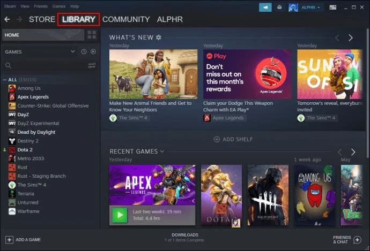Open the ALPHR profile tab
The image size is (370, 251).
click(x=170, y=19)
